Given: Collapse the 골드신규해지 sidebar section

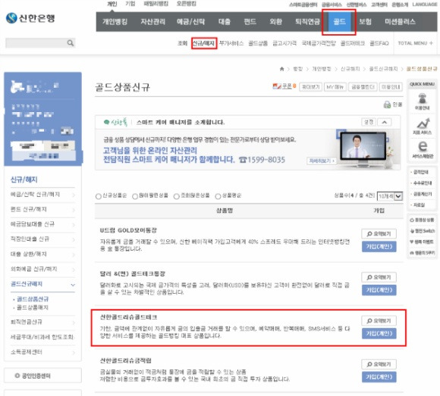Looking at the screenshot, I should point(73,285).
